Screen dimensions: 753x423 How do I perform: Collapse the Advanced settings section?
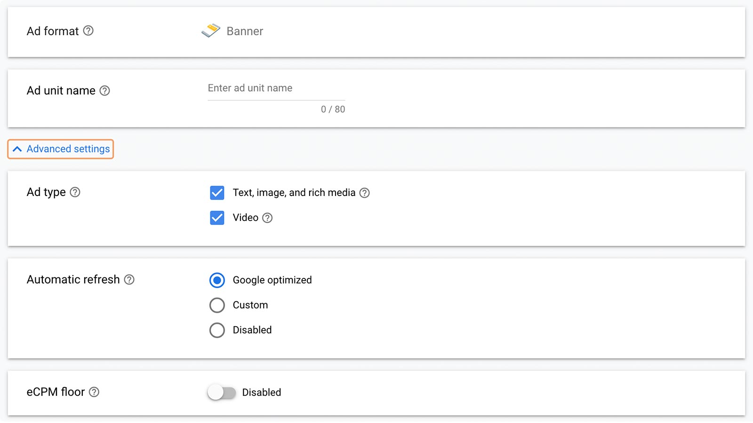coord(61,149)
